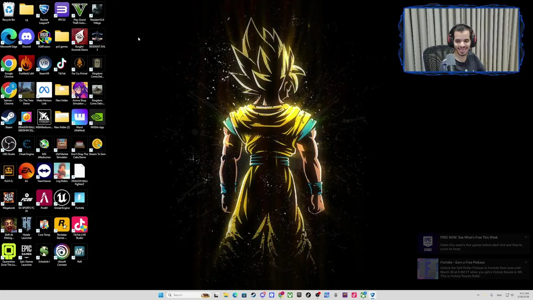Image resolution: width=533 pixels, height=300 pixels.
Task: Open the Windows Start menu
Action: (161, 295)
